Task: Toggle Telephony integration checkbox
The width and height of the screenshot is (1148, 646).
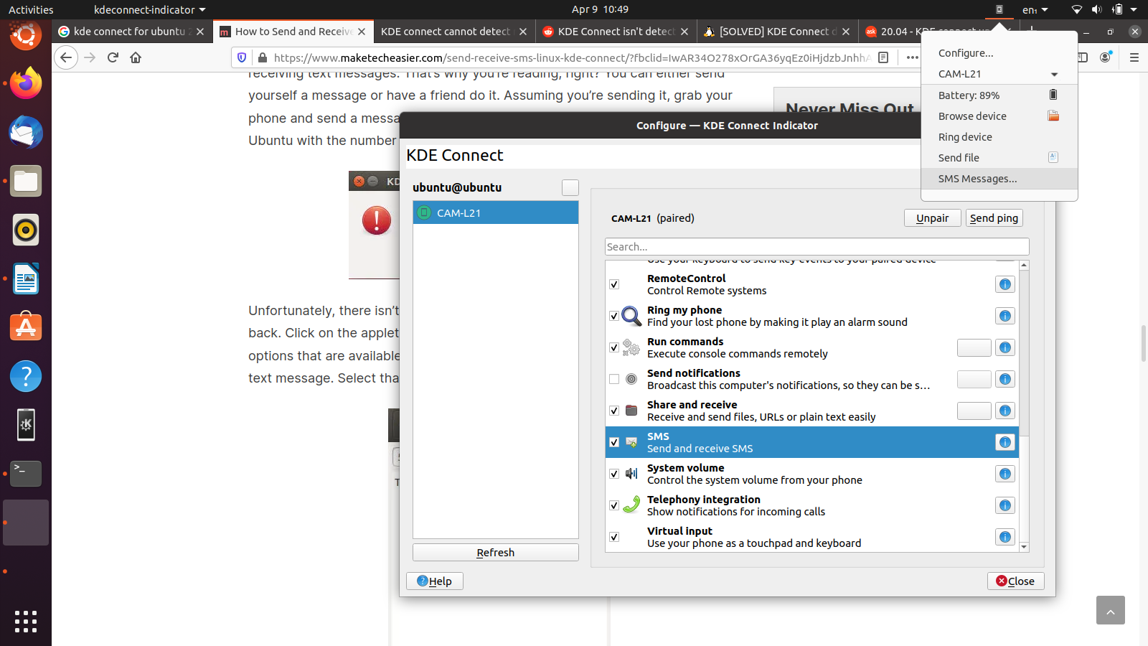Action: point(614,505)
